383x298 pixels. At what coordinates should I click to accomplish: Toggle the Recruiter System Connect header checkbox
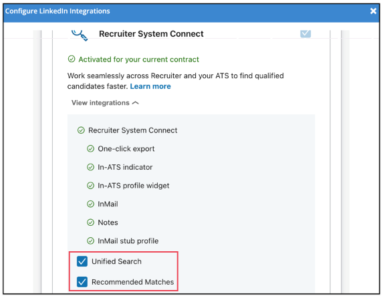(305, 33)
